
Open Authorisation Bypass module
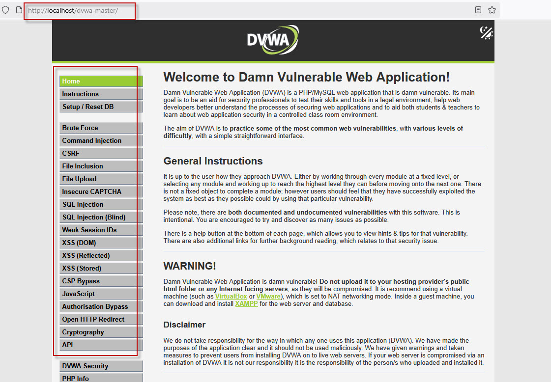(101, 306)
